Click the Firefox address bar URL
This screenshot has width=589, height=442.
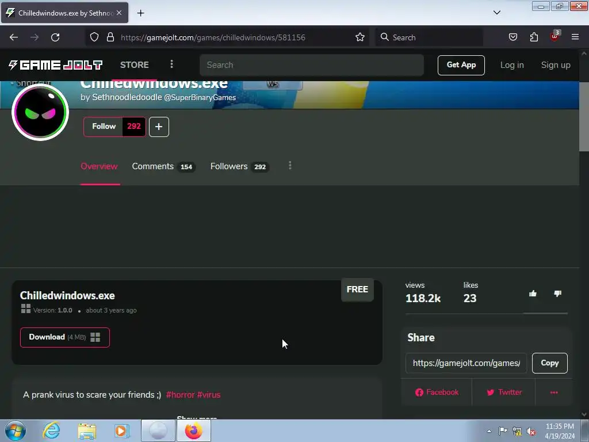coord(213,37)
